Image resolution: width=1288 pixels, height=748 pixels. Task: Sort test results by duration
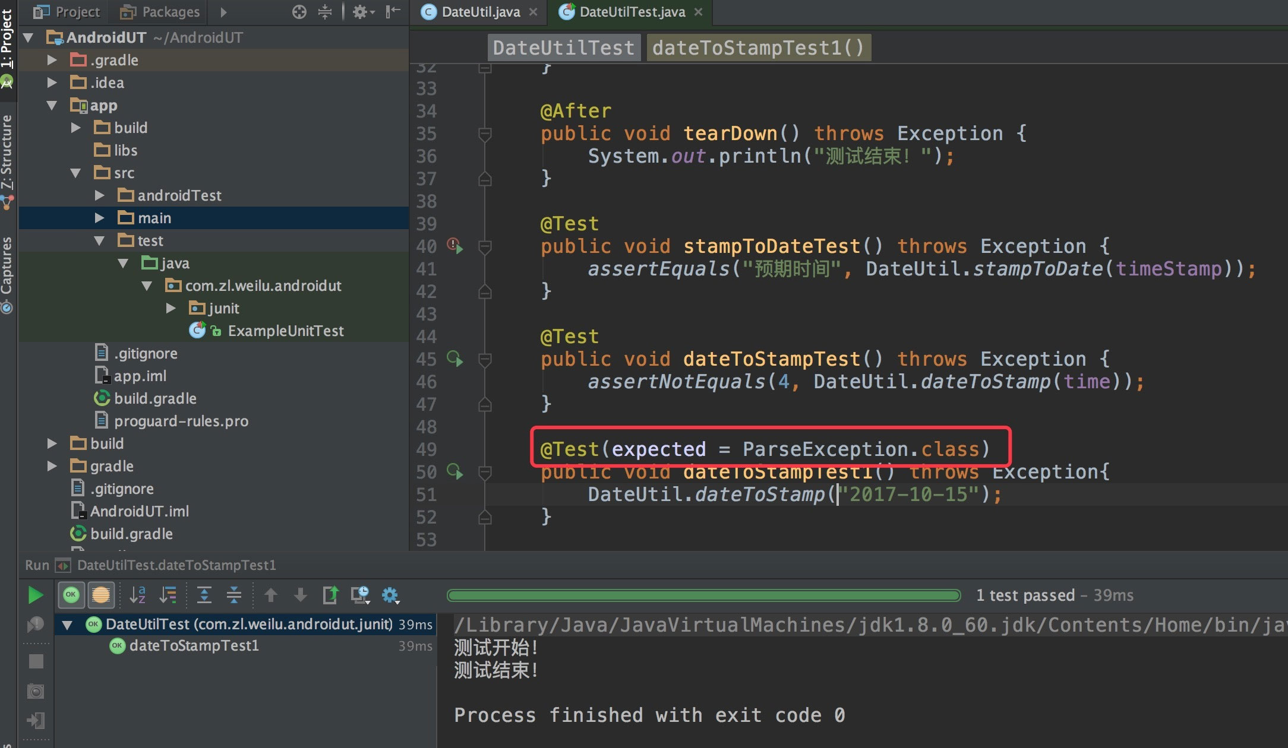169,595
